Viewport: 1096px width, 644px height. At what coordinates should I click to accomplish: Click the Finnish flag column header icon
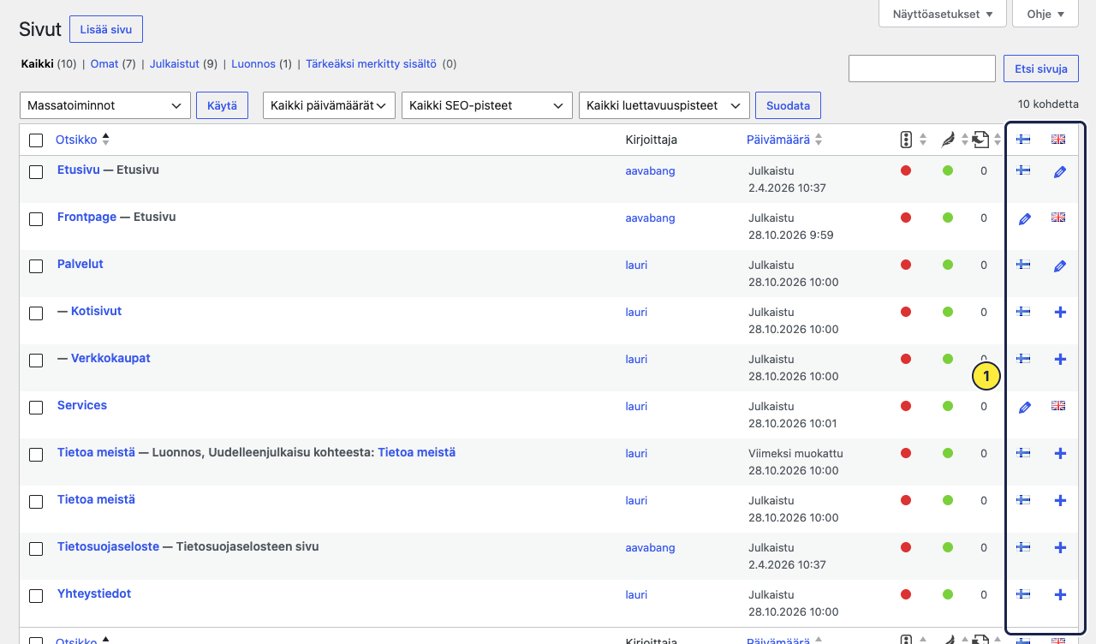click(1023, 140)
